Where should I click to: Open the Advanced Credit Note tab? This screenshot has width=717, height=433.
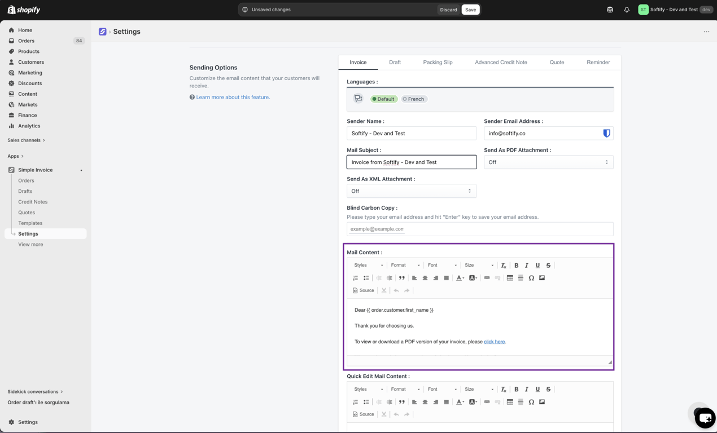[501, 62]
